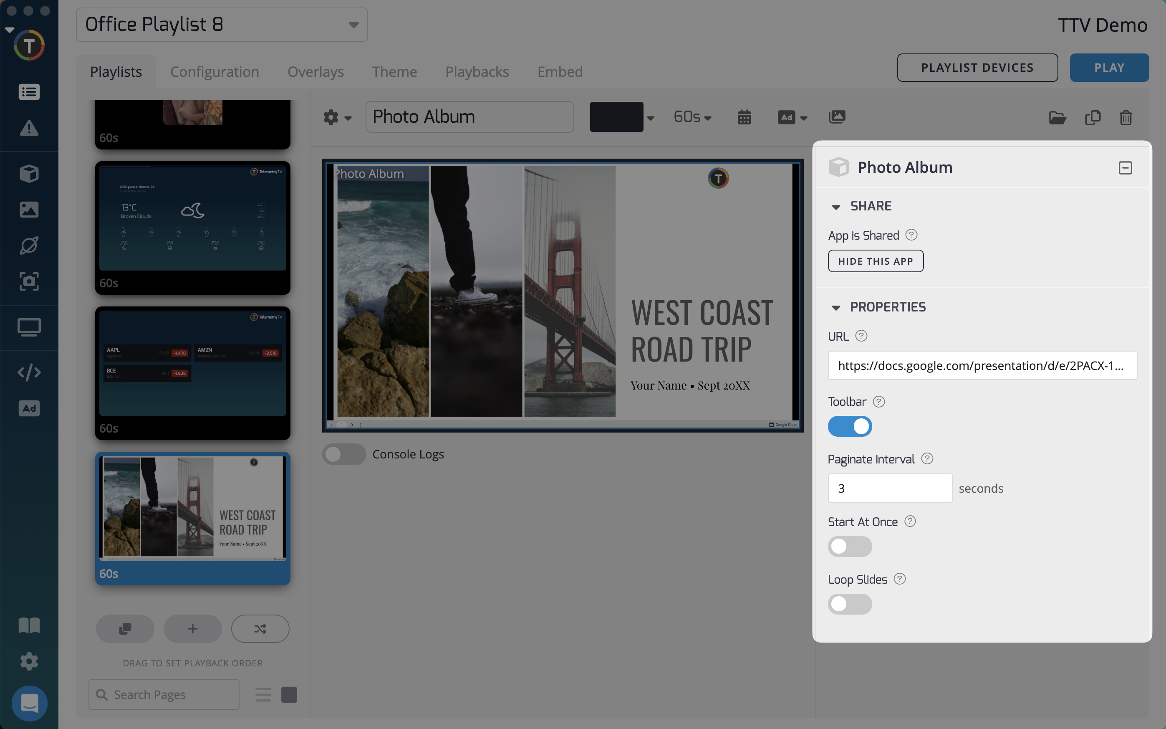This screenshot has width=1166, height=729.
Task: Open the Media library from the sidebar
Action: pyautogui.click(x=29, y=209)
